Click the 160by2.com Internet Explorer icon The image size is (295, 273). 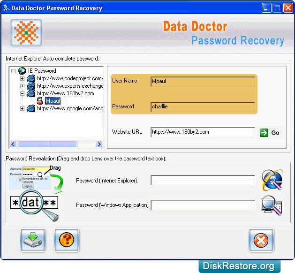tap(31, 93)
